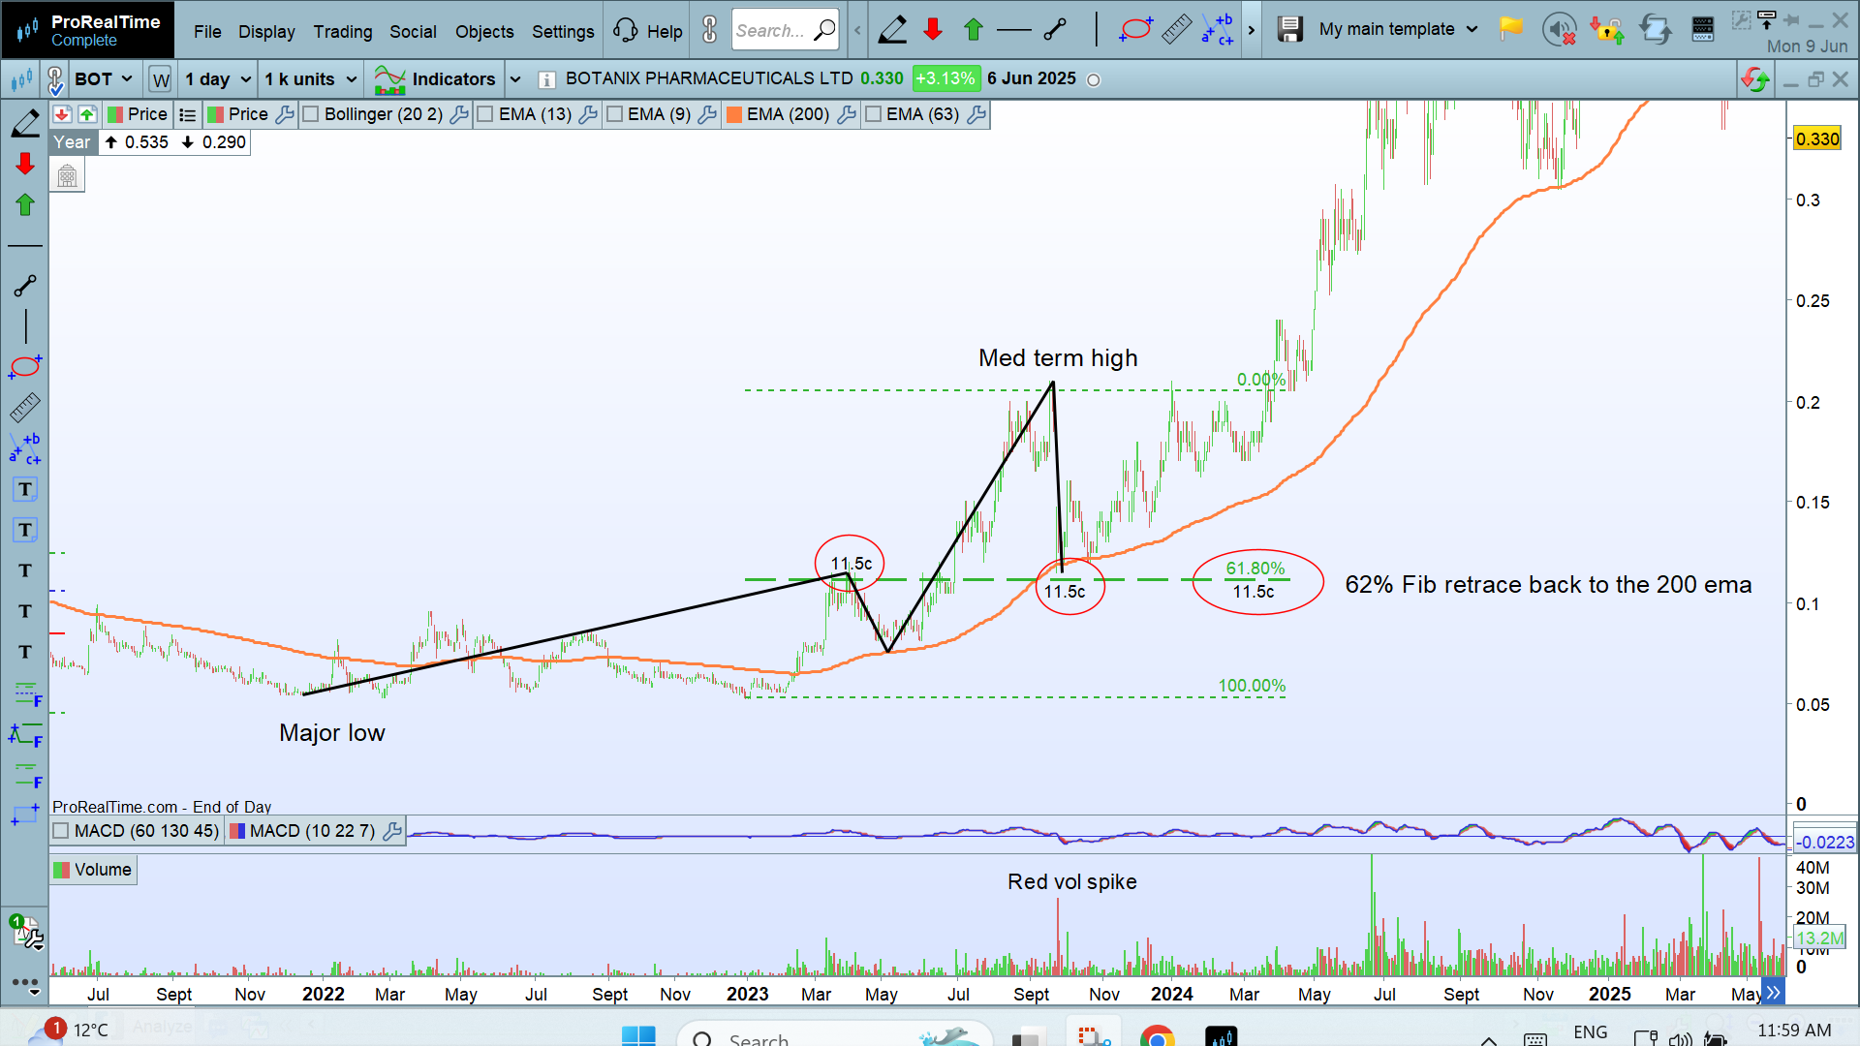The image size is (1860, 1046).
Task: Toggle the Bollinger (20 2) checkbox
Action: (x=311, y=114)
